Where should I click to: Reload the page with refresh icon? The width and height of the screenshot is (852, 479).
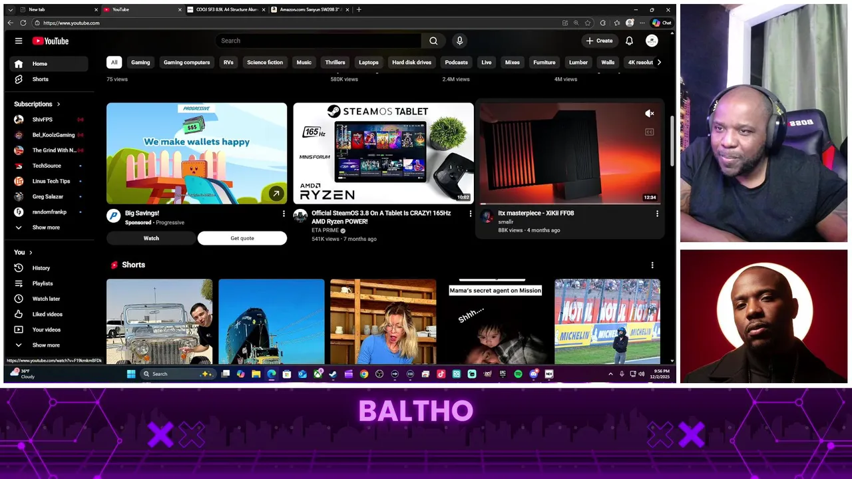pyautogui.click(x=23, y=23)
